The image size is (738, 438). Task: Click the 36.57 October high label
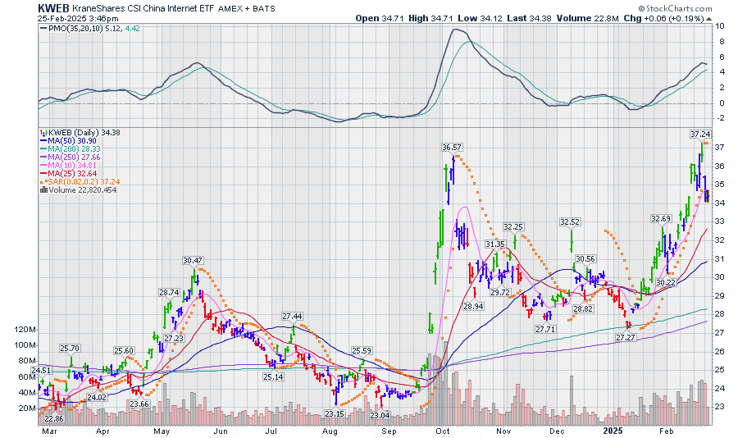click(x=452, y=147)
